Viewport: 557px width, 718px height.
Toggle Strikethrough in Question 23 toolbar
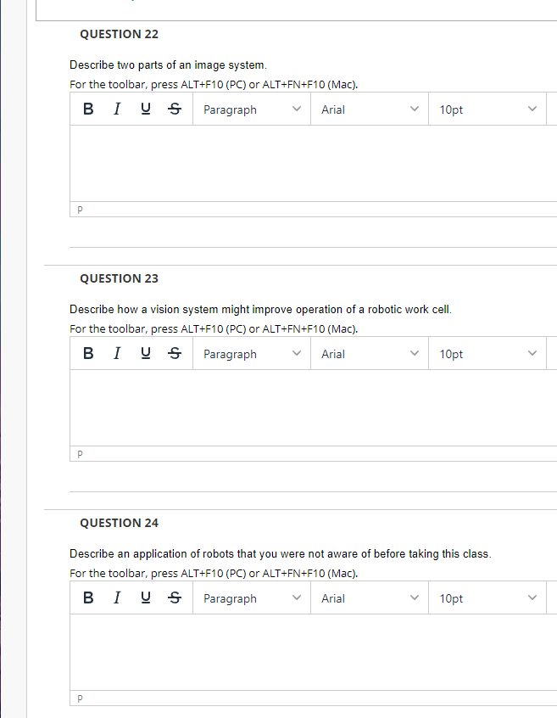[x=175, y=354]
